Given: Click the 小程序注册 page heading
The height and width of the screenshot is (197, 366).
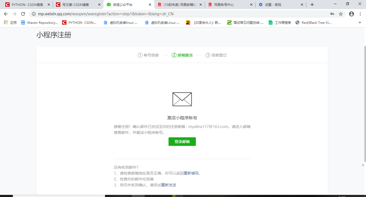Looking at the screenshot, I should 54,35.
